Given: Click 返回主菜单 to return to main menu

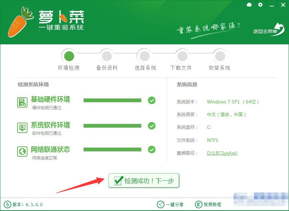Looking at the screenshot, I should click(269, 30).
